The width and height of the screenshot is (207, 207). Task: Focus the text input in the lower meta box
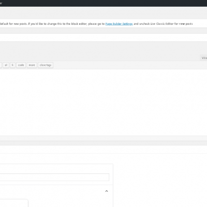[x=54, y=177]
